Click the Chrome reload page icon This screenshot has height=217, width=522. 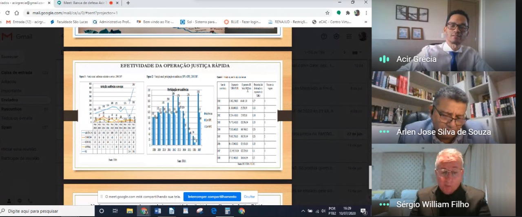[7, 13]
